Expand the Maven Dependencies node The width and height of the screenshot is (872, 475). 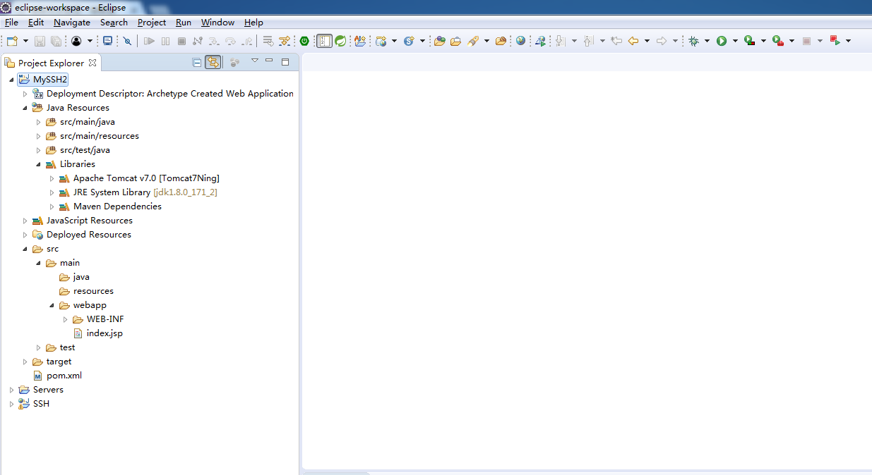[x=52, y=206]
